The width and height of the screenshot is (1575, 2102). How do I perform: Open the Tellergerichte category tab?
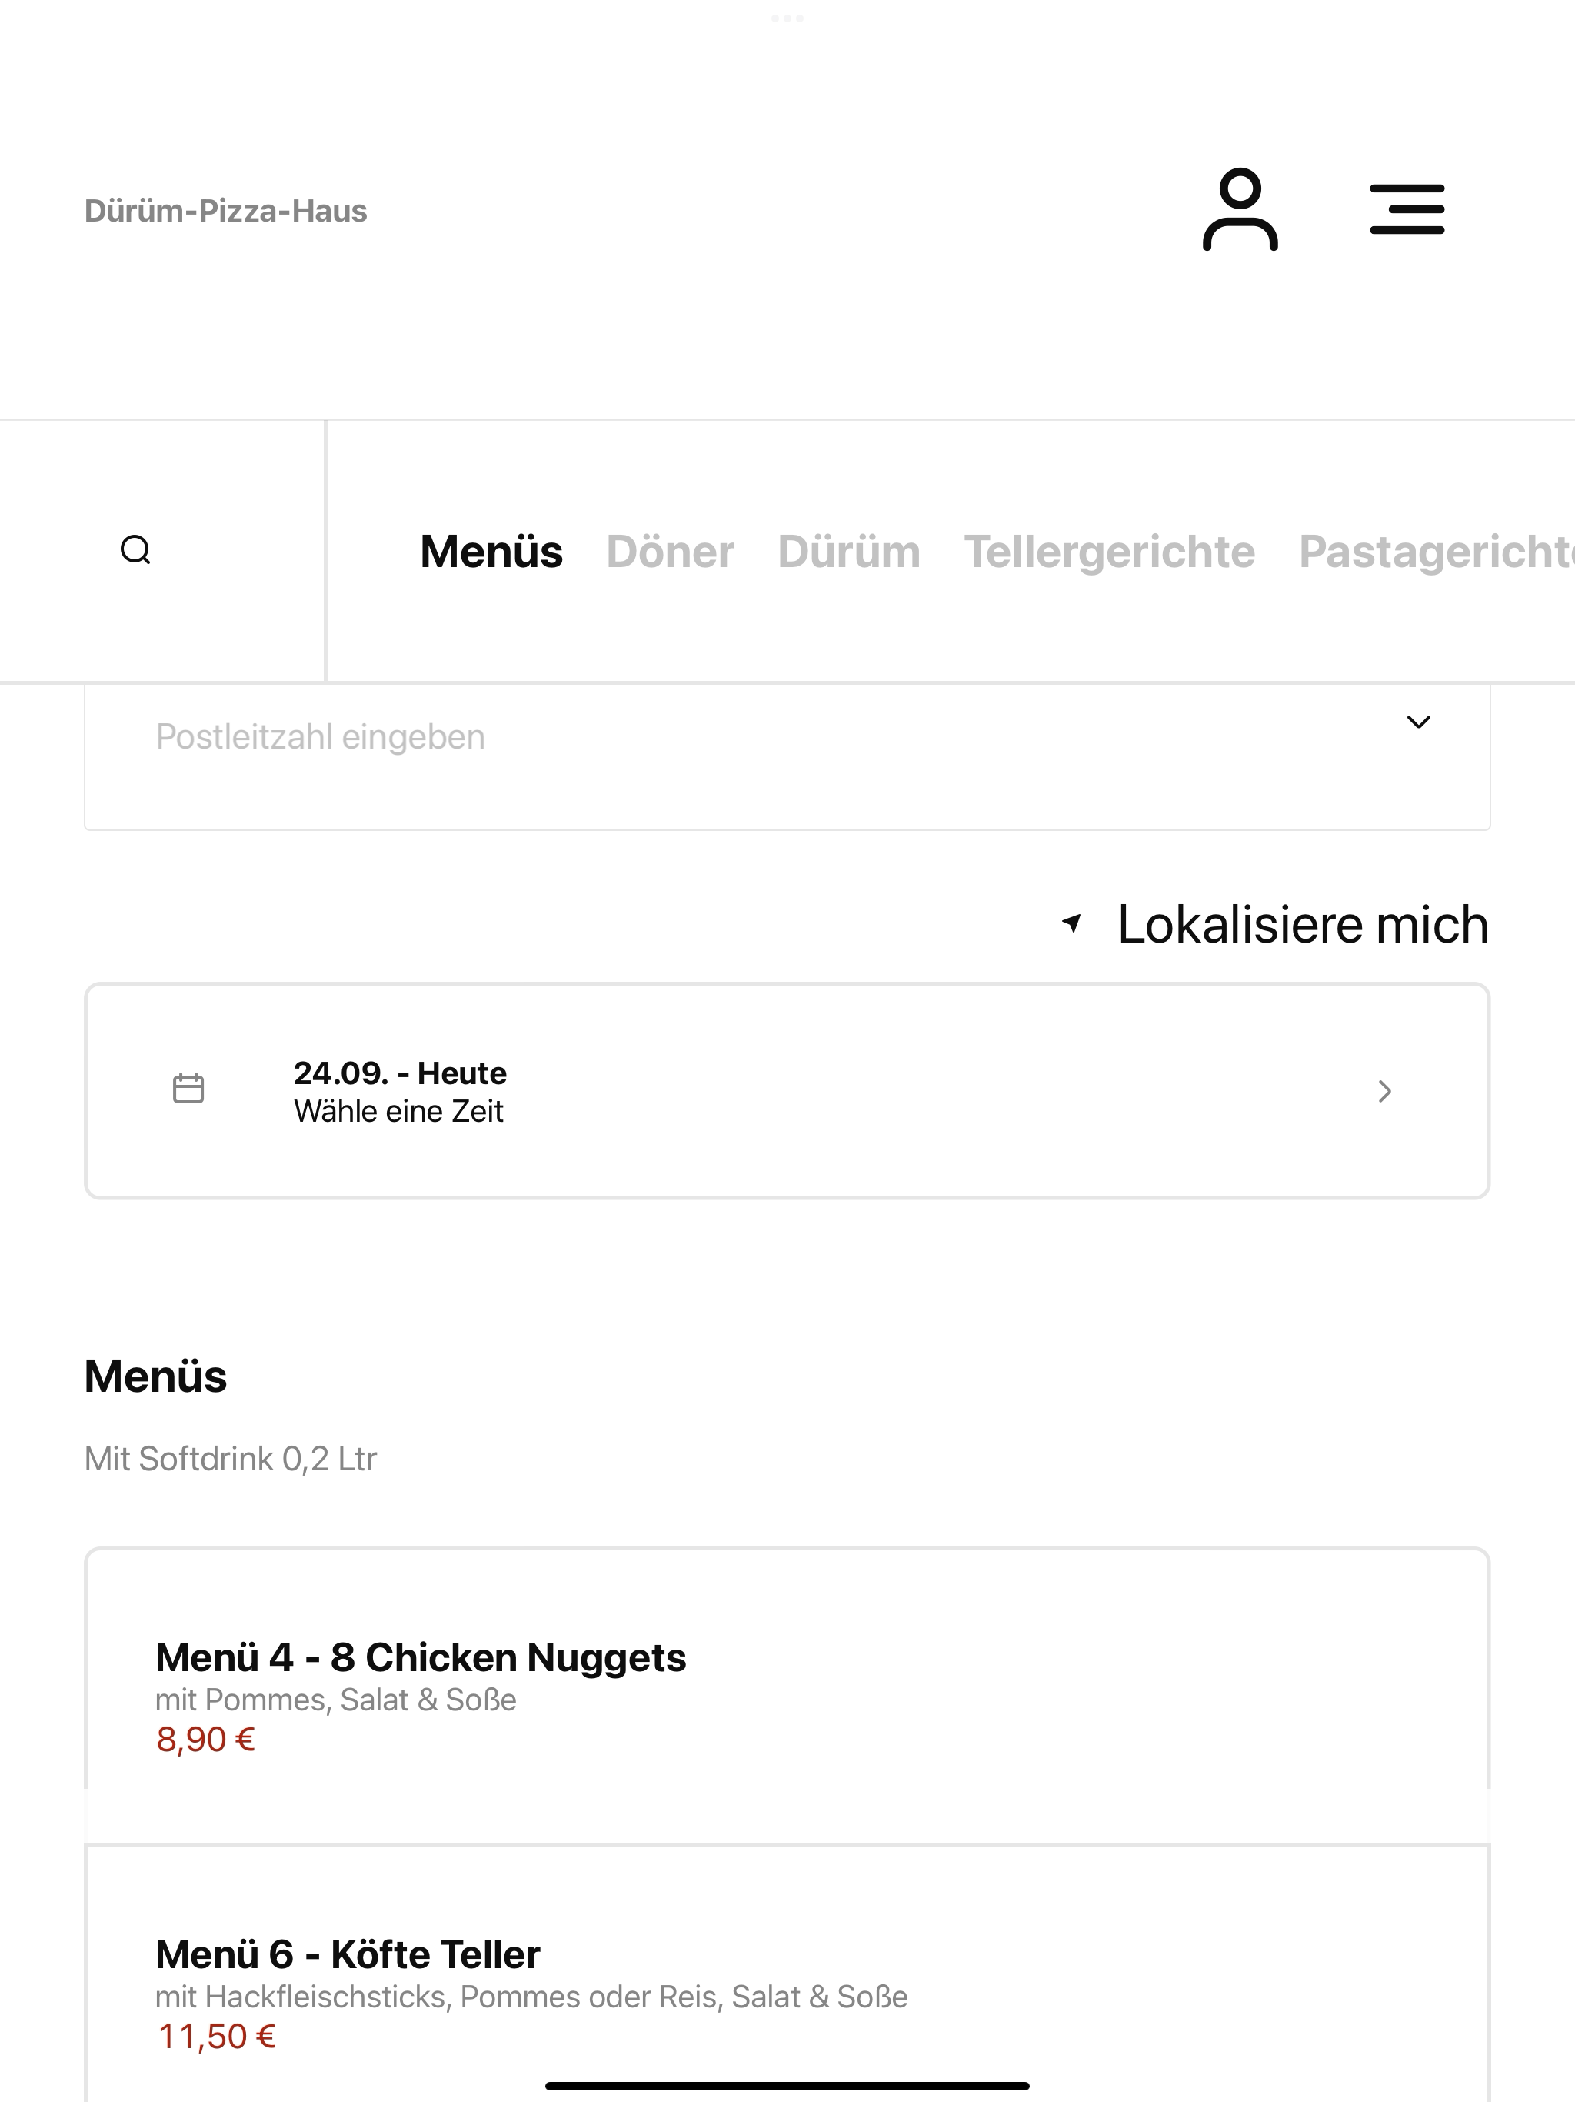click(1110, 551)
